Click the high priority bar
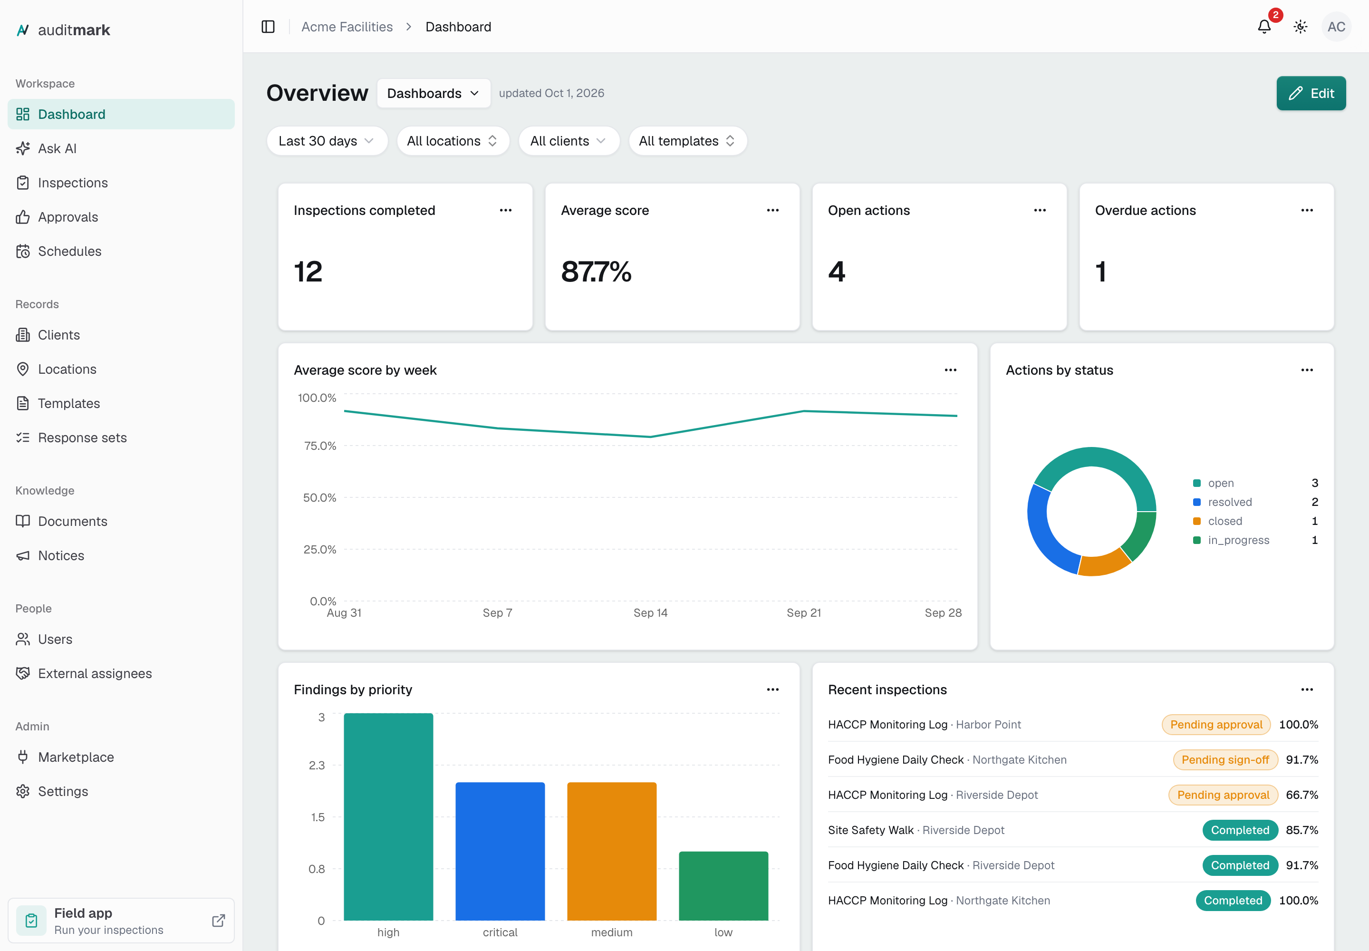 (x=388, y=817)
